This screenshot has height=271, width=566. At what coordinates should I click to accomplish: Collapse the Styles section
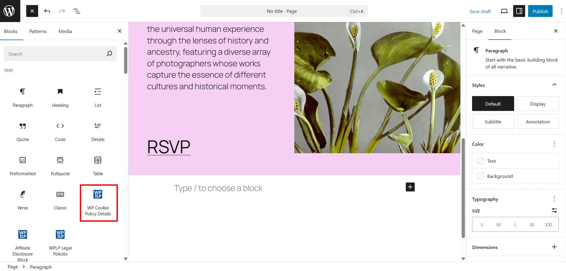click(554, 85)
